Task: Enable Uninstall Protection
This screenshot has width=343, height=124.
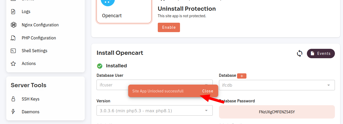Action: coord(169,27)
